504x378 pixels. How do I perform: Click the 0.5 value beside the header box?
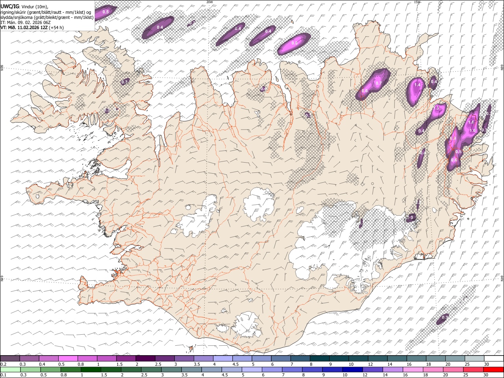click(106, 12)
